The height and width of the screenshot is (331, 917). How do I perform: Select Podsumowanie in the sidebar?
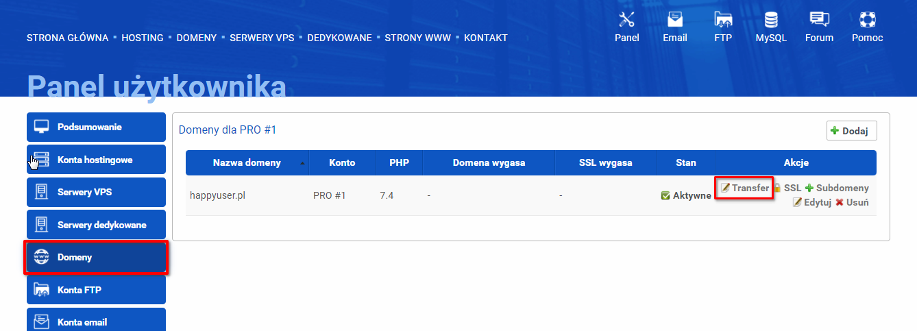pos(97,127)
